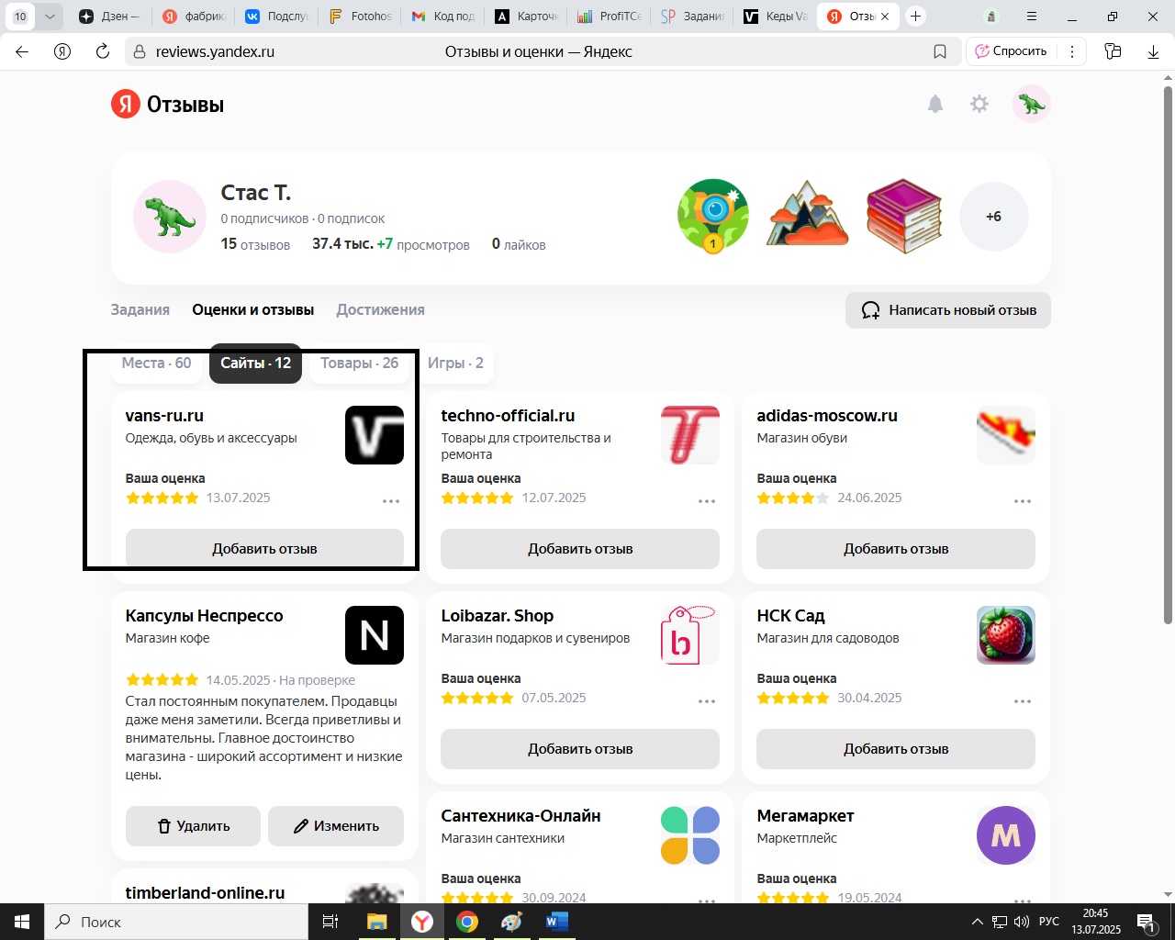Select the Места · 60 filter
1175x940 pixels.
coord(156,363)
